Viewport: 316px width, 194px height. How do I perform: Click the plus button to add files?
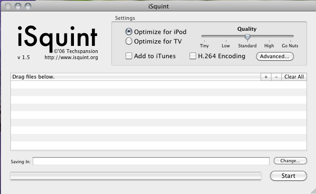[266, 77]
